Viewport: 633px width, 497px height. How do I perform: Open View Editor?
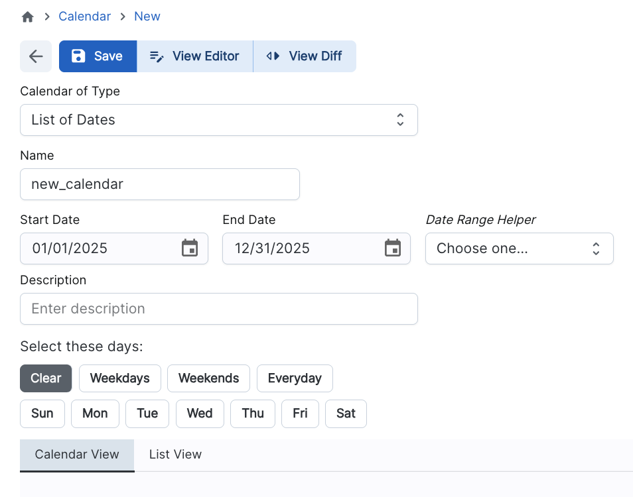tap(194, 56)
